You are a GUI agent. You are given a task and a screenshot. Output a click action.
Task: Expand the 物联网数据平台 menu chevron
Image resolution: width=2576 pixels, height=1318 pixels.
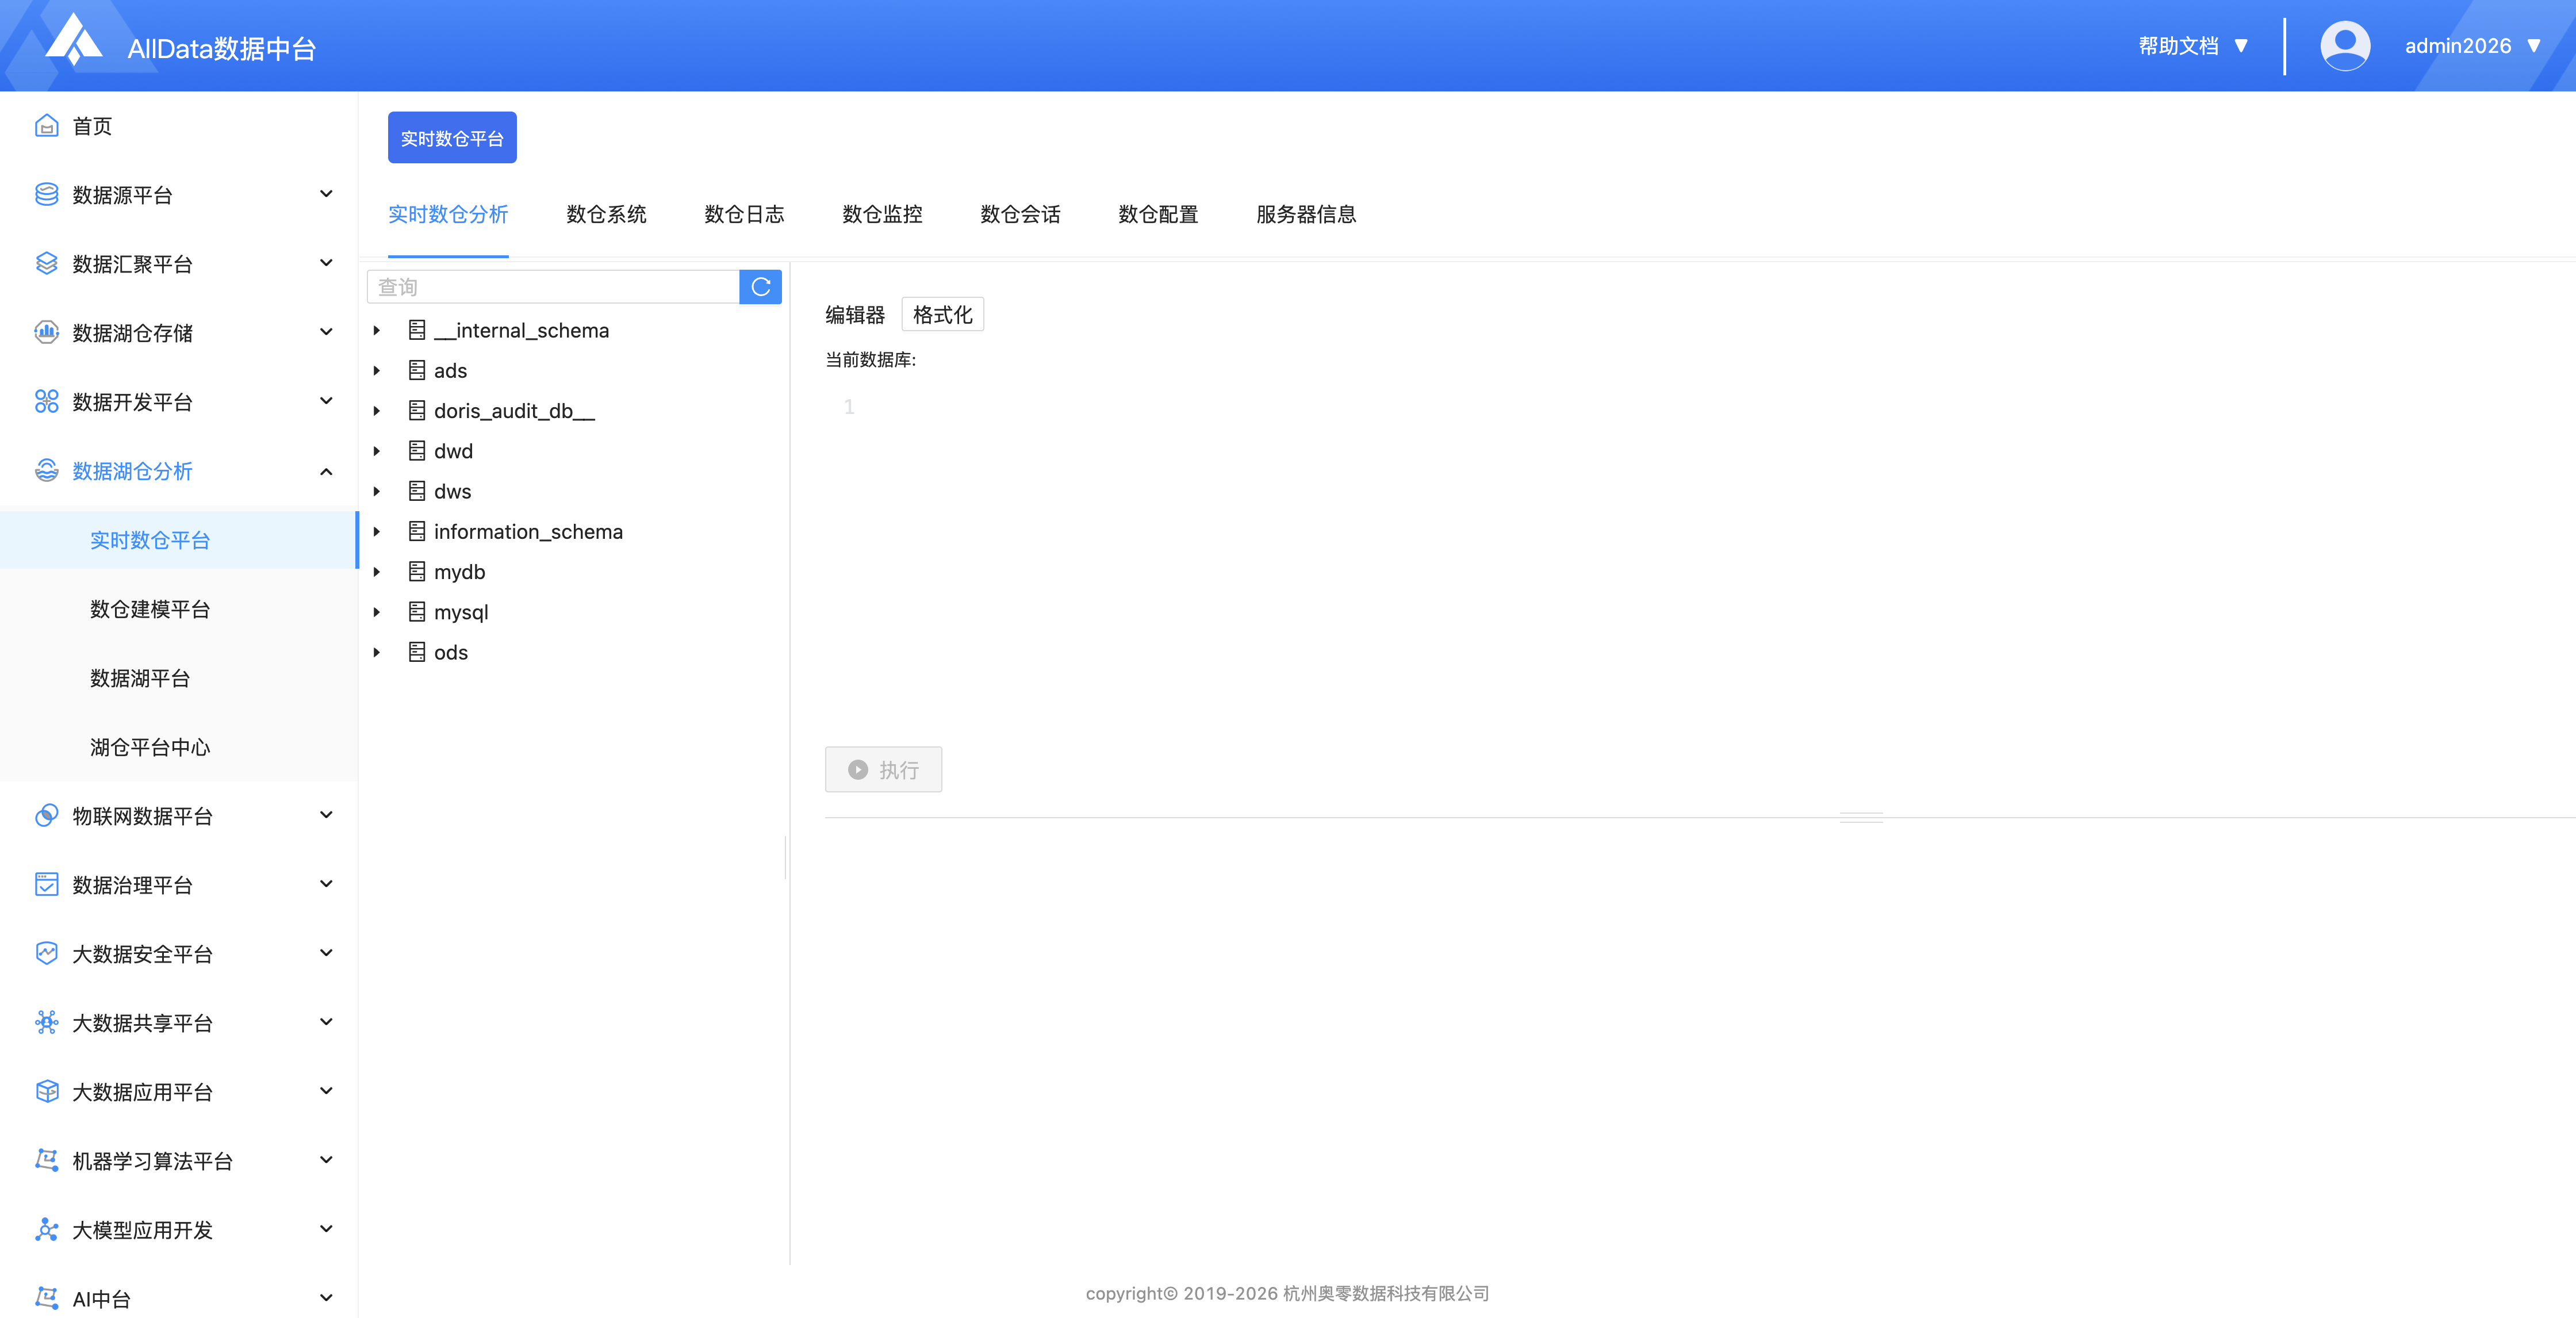[326, 815]
